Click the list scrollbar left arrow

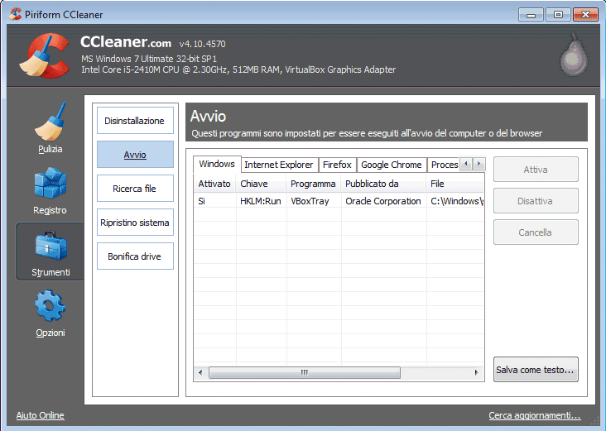tap(200, 373)
